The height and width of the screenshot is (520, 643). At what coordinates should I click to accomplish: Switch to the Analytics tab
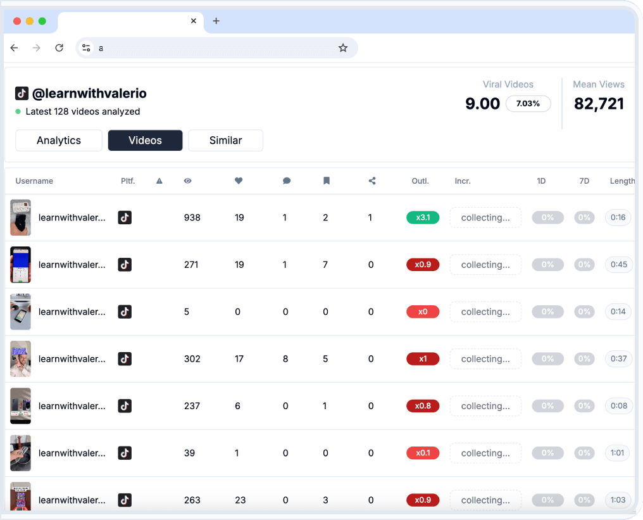coord(58,140)
